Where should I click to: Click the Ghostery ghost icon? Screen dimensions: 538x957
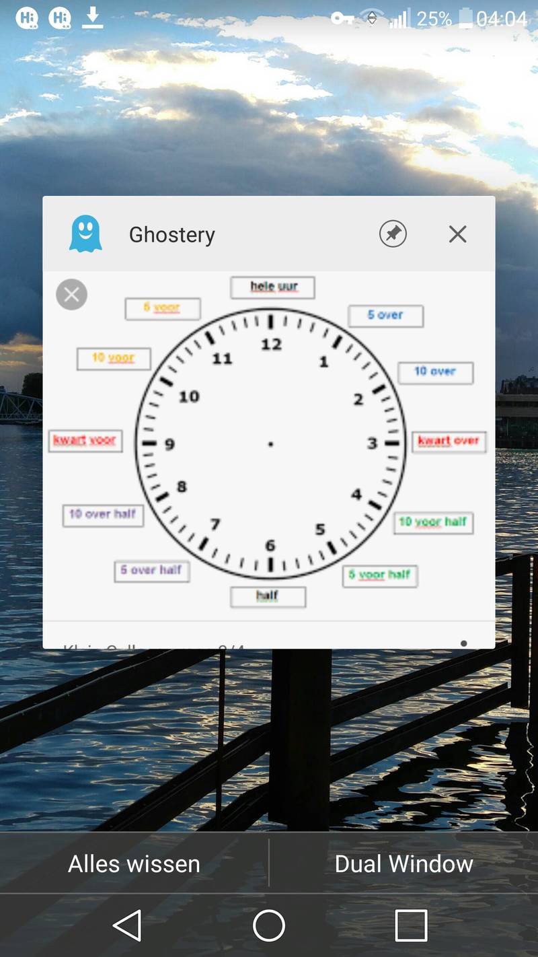pos(86,234)
